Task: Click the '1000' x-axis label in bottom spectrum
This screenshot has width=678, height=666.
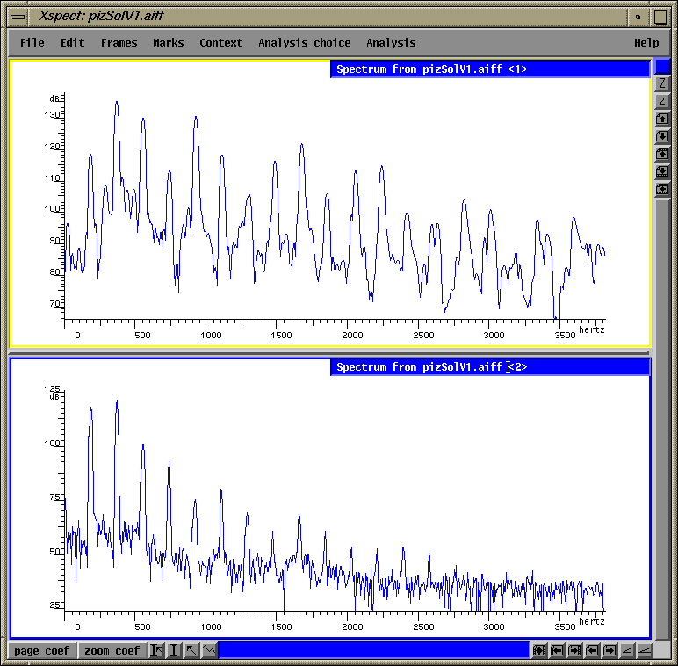Action: (x=211, y=627)
